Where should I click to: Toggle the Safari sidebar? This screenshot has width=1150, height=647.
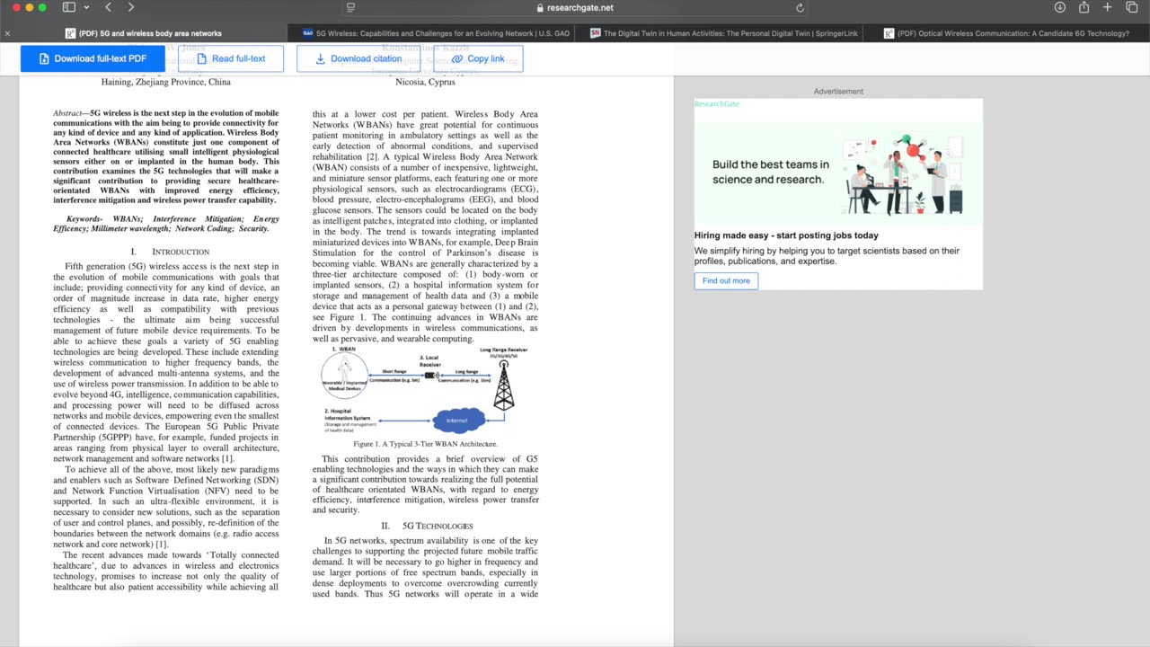click(x=68, y=7)
